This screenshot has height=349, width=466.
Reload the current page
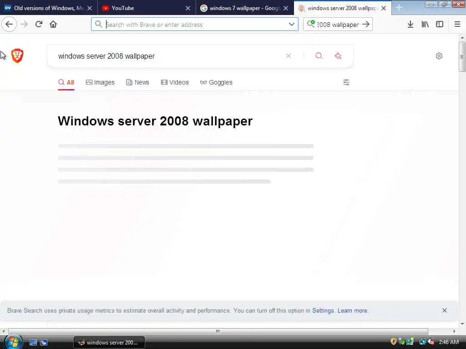click(x=39, y=24)
